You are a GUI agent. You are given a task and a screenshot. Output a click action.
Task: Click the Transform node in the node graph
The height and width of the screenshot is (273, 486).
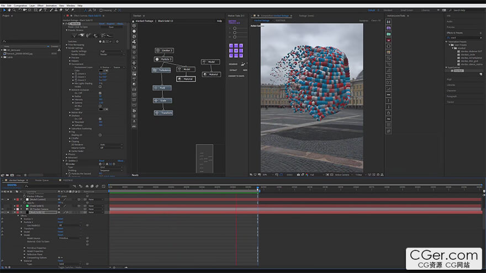pyautogui.click(x=163, y=113)
